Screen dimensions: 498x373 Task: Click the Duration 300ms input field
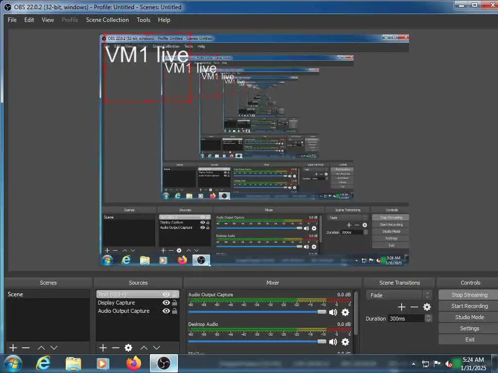point(406,318)
